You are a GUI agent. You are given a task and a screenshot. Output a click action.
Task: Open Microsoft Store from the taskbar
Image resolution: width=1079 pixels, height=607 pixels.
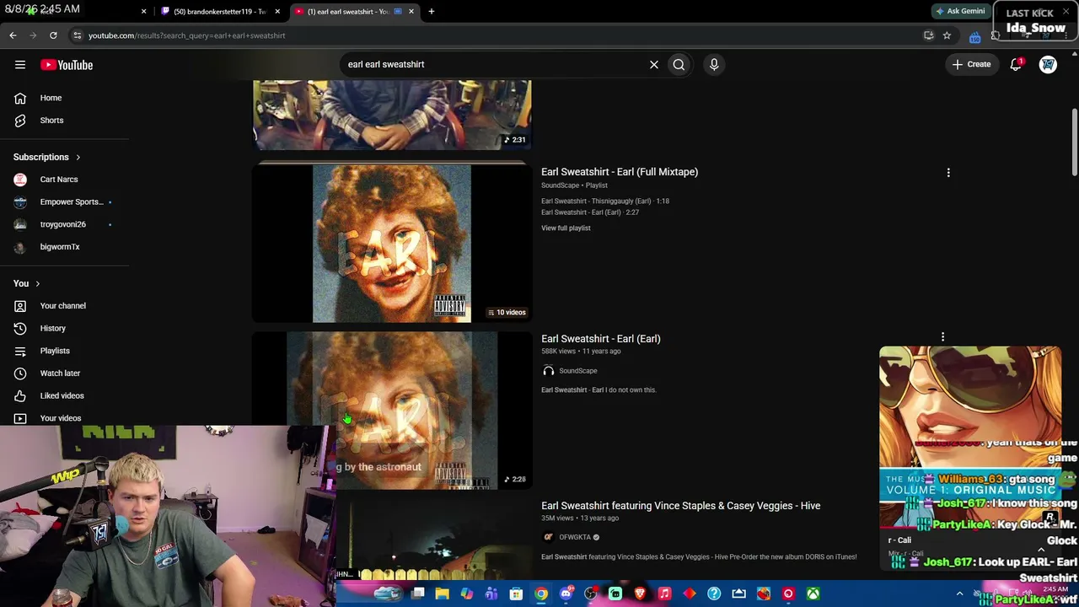click(x=516, y=594)
